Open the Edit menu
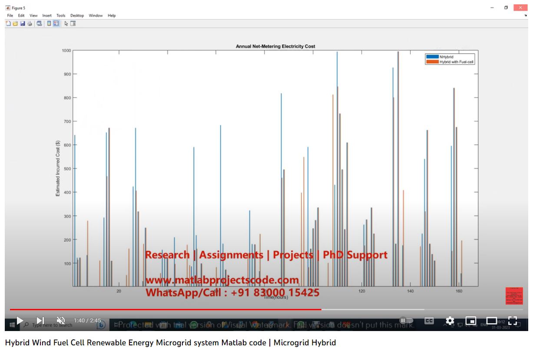The image size is (533, 351). (21, 16)
